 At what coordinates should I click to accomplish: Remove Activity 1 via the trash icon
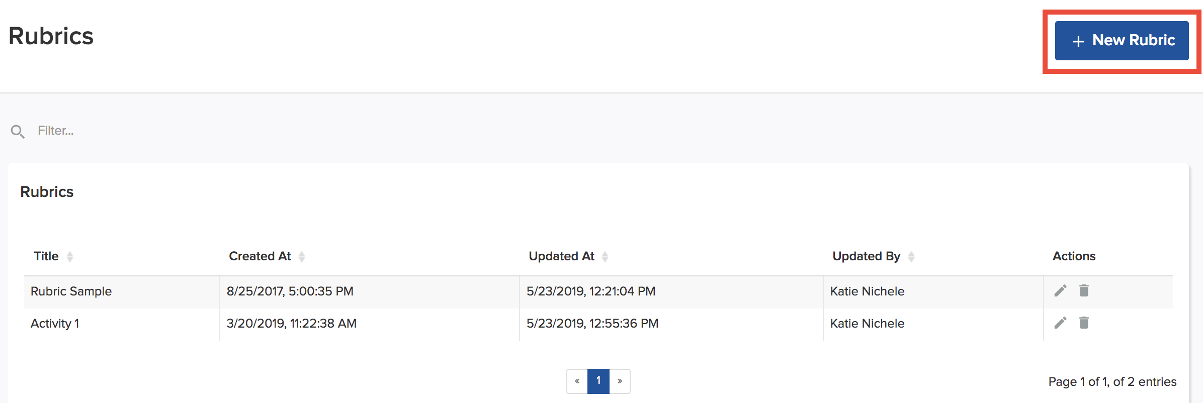click(x=1083, y=323)
